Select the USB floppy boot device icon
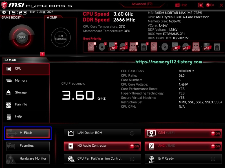225x168 pixels. [x=206, y=47]
